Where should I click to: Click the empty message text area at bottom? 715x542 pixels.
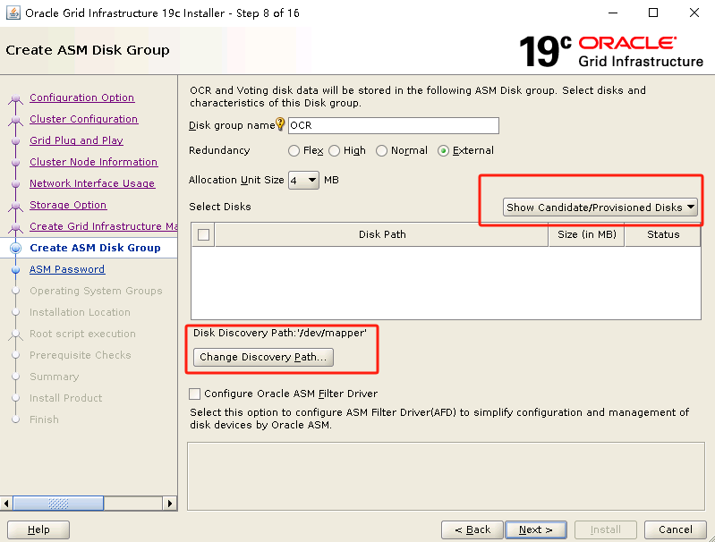tap(446, 476)
